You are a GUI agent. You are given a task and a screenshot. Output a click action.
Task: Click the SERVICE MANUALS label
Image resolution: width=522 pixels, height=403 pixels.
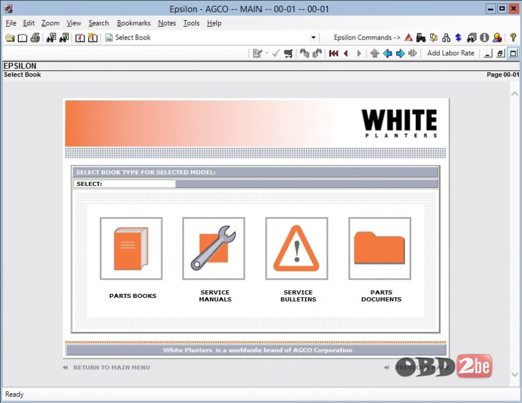(x=215, y=296)
